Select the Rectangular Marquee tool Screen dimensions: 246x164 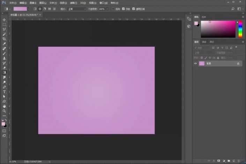4,25
